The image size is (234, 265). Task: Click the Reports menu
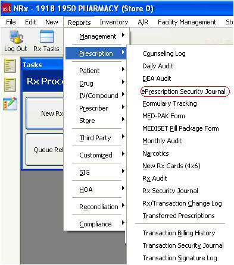pyautogui.click(x=79, y=23)
